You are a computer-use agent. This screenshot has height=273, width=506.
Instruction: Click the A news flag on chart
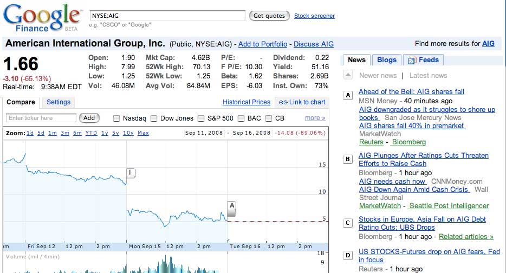pyautogui.click(x=232, y=206)
